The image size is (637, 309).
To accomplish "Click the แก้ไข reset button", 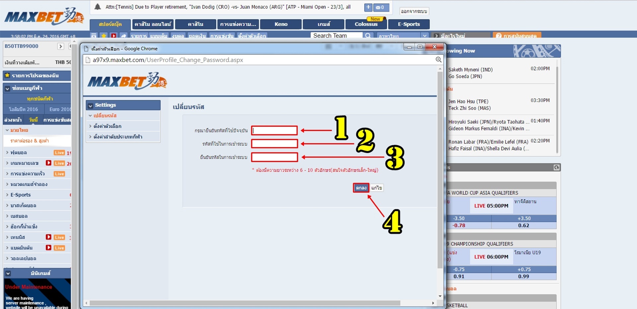I will [377, 188].
